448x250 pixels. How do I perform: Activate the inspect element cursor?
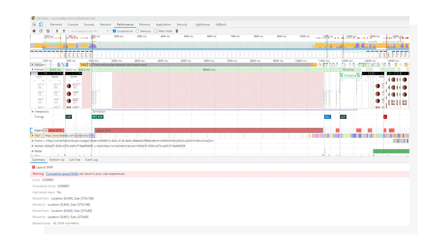pyautogui.click(x=34, y=24)
